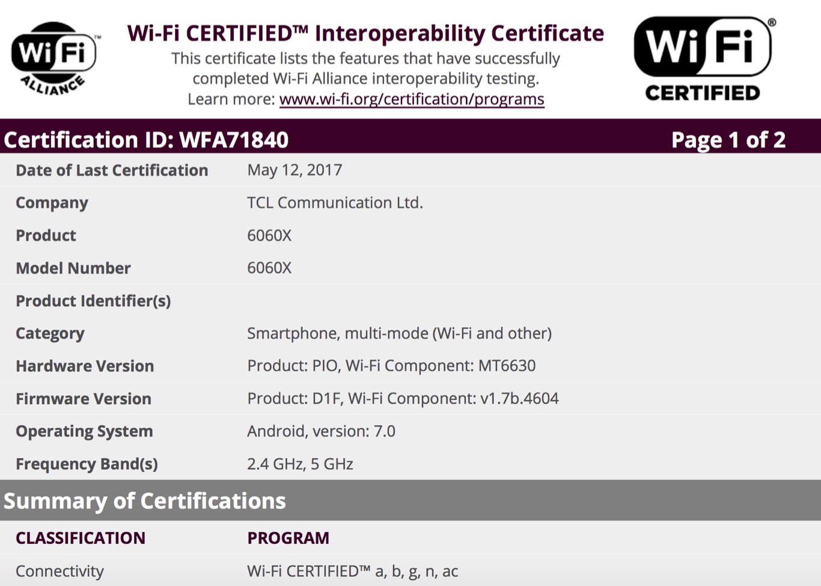Select the Wi-Fi CERTIFIED a, b, g, n, ac value

pos(352,571)
